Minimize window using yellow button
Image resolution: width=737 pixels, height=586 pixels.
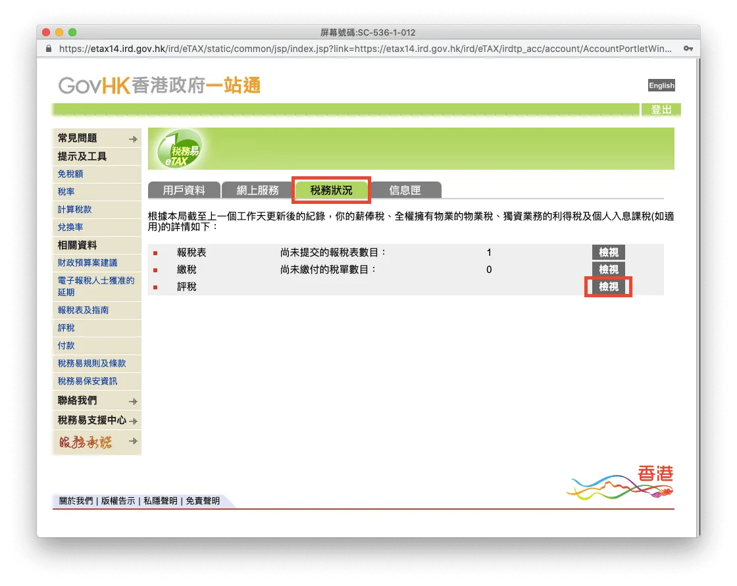(x=59, y=32)
